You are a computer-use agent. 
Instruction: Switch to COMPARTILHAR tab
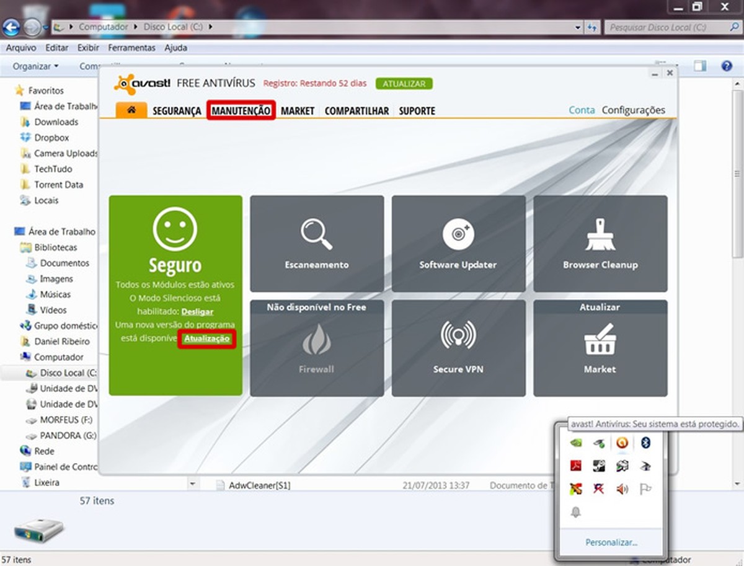pos(356,110)
